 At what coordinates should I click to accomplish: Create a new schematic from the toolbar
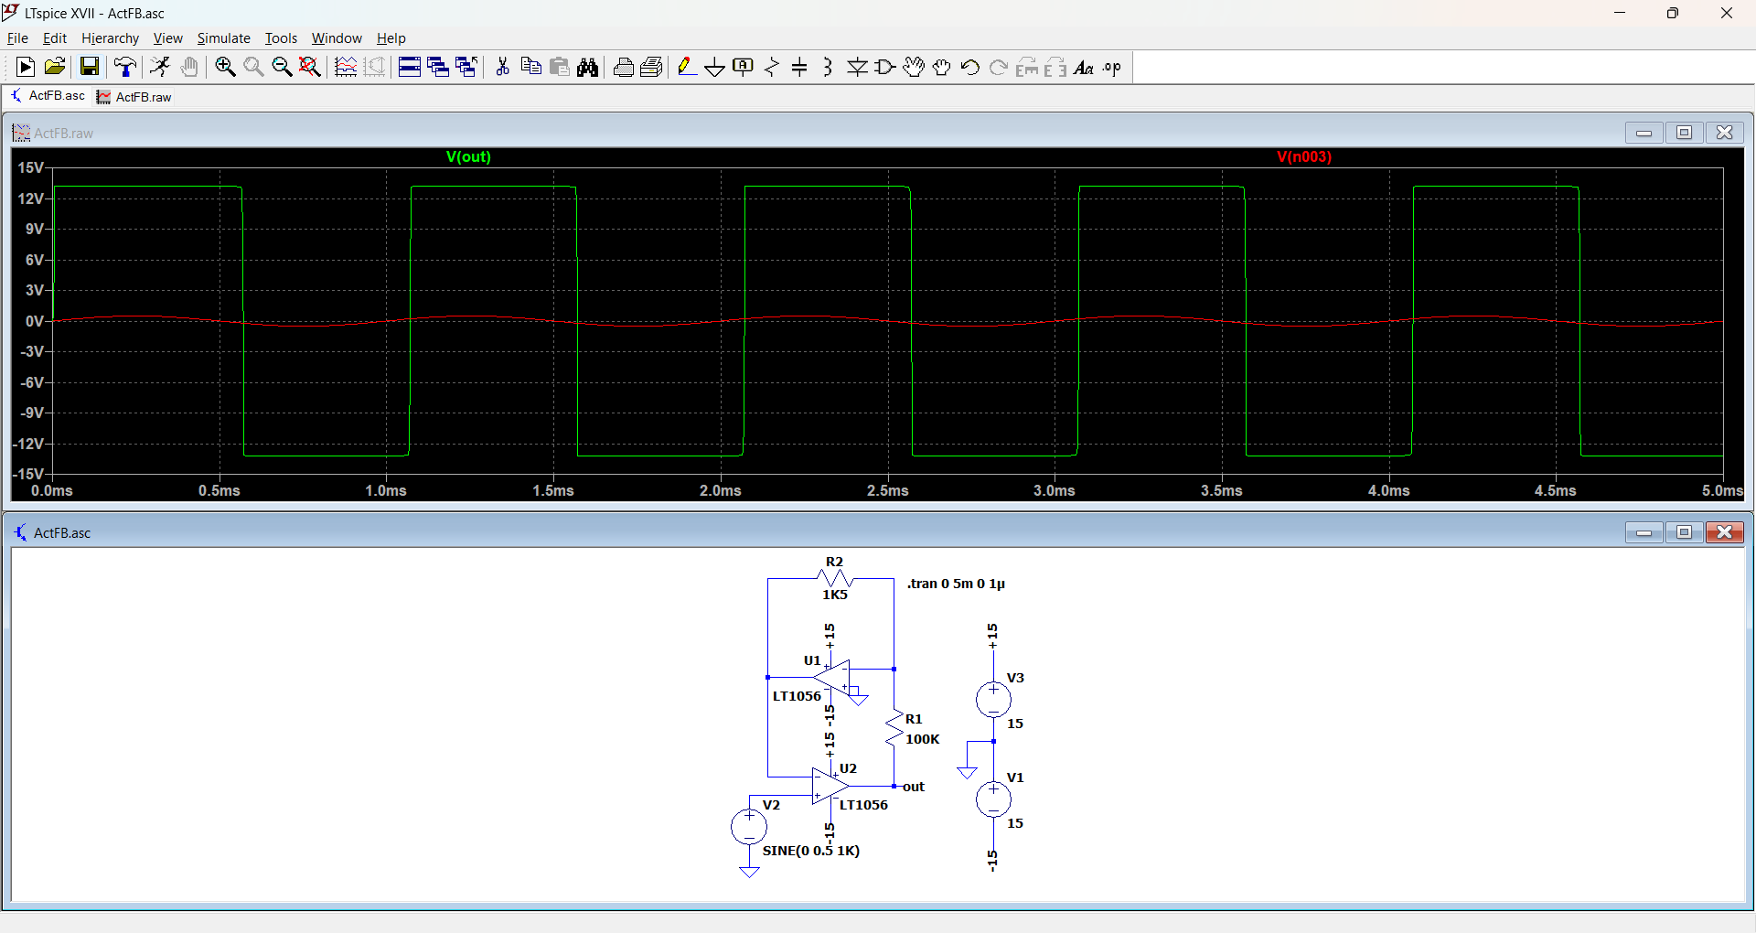click(26, 67)
